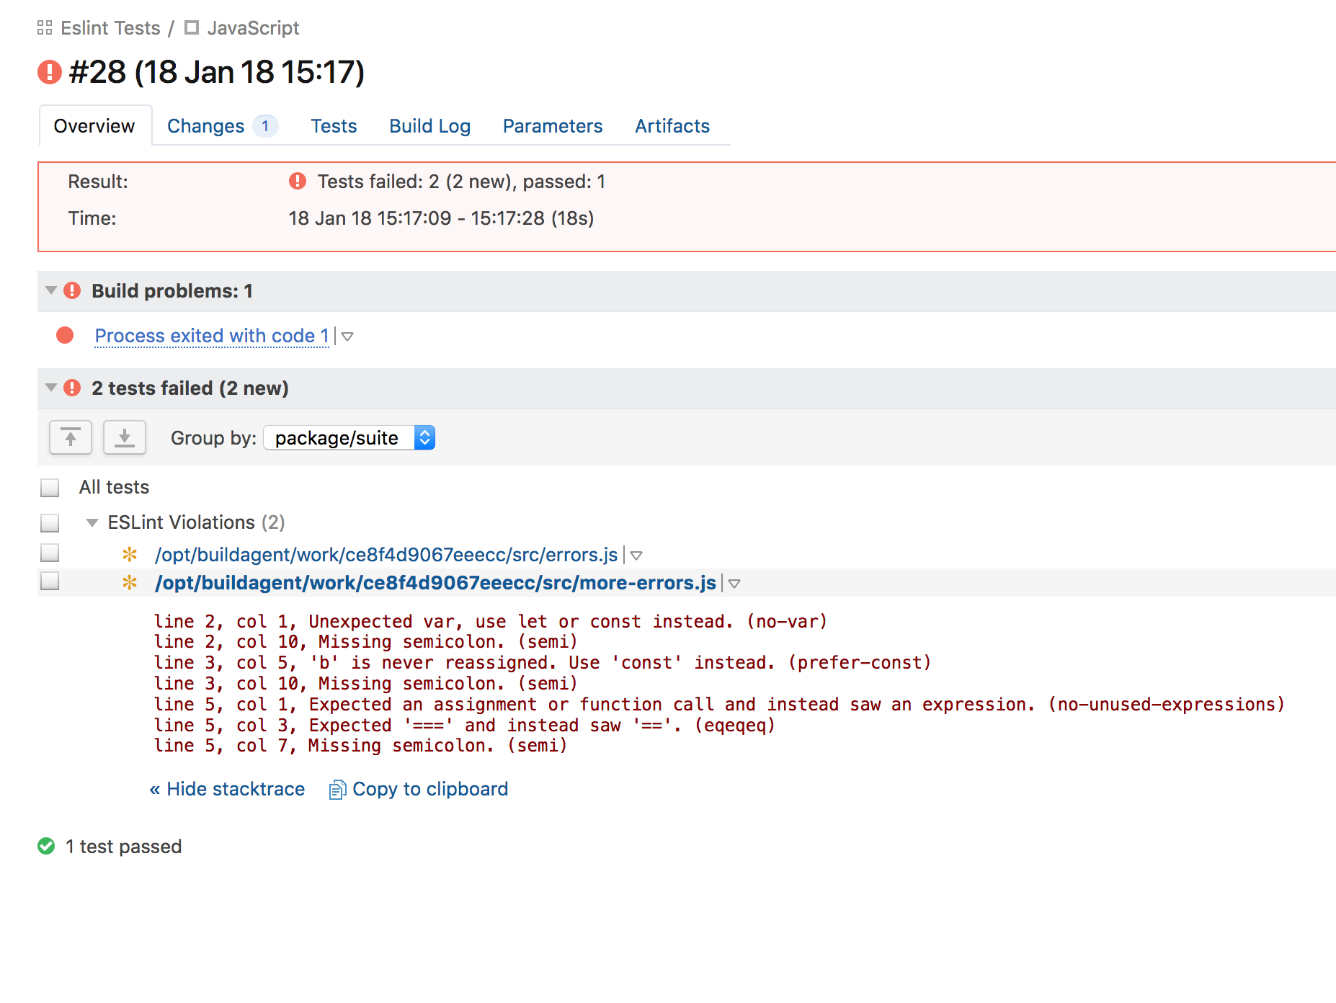Open the actions dropdown next to errors.js

coord(636,556)
